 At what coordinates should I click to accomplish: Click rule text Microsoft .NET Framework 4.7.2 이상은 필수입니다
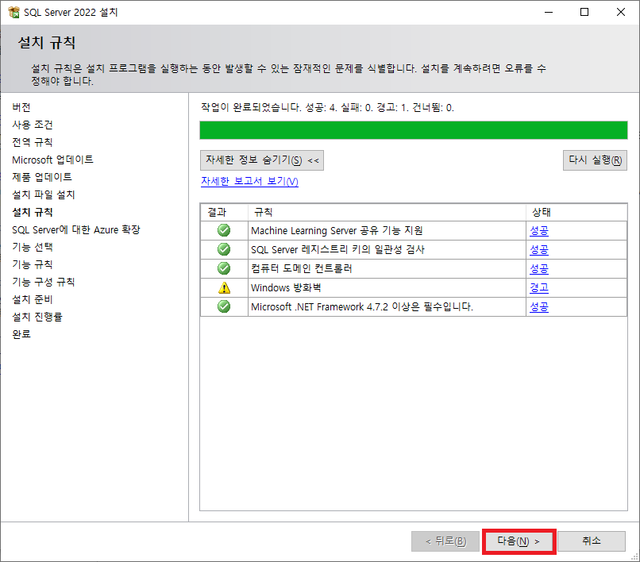[x=362, y=306]
